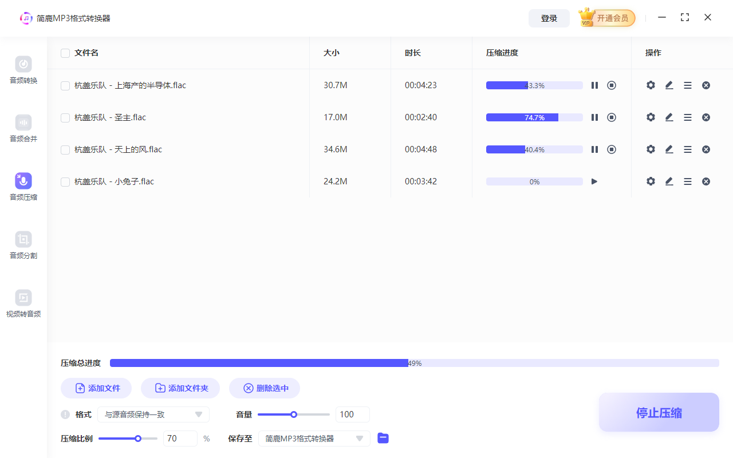This screenshot has width=733, height=458.
Task: Open list menu icon for 小兔子.flac
Action: point(688,181)
